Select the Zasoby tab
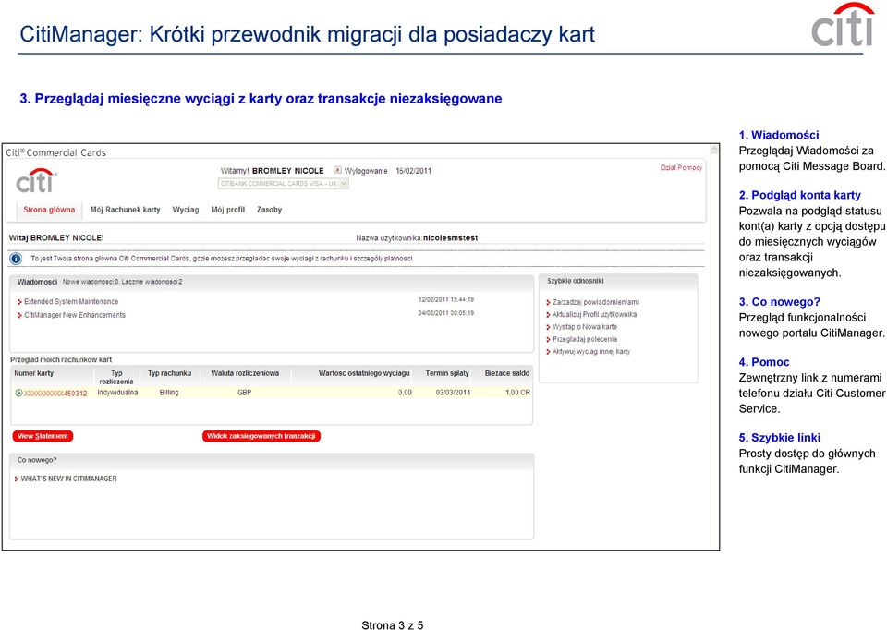Viewport: 887px width, 630px height. (269, 210)
